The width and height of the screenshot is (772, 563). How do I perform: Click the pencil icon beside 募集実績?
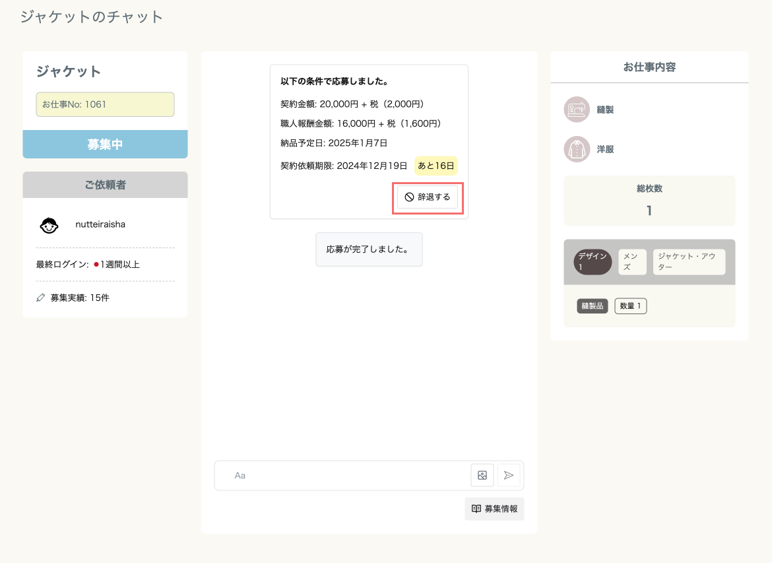pyautogui.click(x=41, y=298)
